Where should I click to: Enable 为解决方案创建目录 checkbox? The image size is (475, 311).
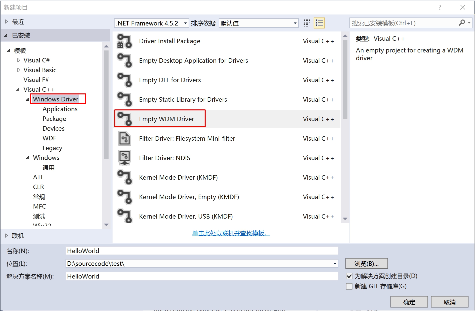tap(349, 276)
